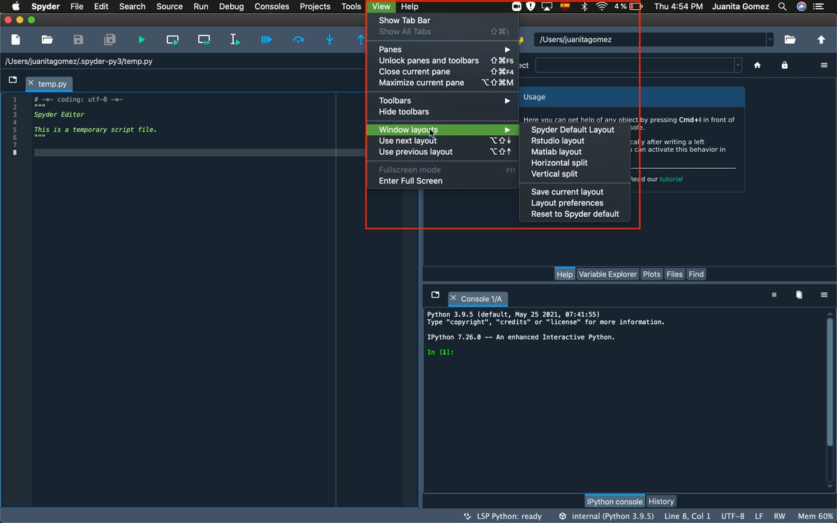The width and height of the screenshot is (837, 523).
Task: Click the console Browse tabs icon
Action: 435,295
